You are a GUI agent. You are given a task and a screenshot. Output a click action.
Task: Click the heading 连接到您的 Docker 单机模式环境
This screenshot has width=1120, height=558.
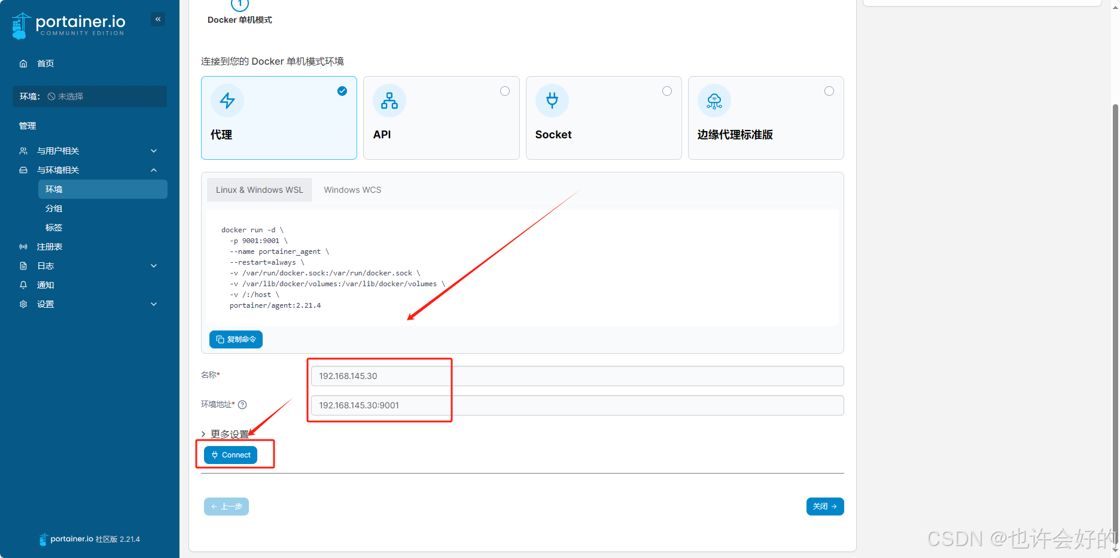click(x=272, y=62)
